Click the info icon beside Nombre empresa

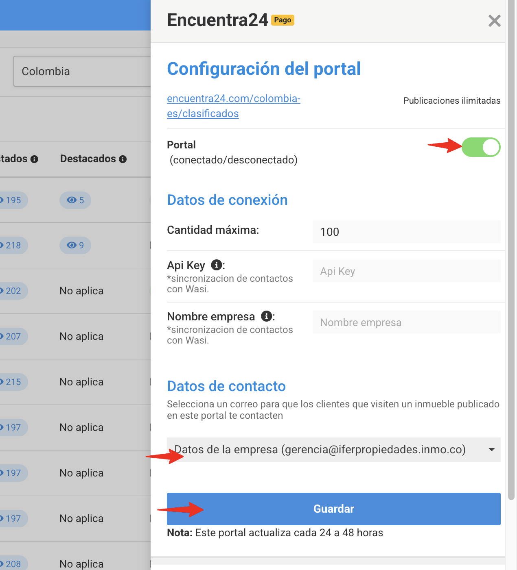click(x=267, y=316)
